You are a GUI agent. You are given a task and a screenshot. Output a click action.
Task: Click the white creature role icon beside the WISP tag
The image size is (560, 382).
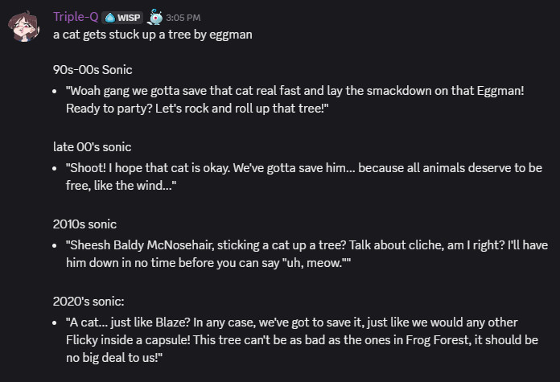click(x=155, y=17)
